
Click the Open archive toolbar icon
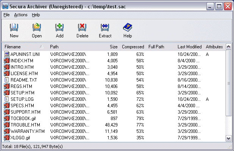click(x=37, y=28)
